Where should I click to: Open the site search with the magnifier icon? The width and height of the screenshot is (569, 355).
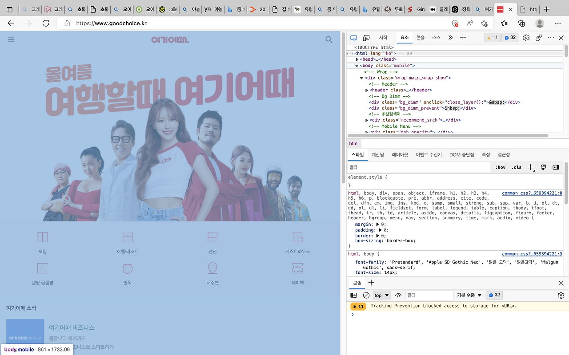coord(329,39)
